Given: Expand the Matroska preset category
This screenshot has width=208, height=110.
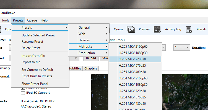Looking at the screenshot, I should coord(89,47).
